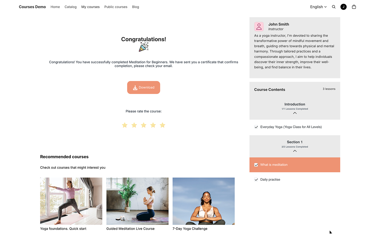The height and width of the screenshot is (234, 378).
Task: Click John Smith instructor avatar icon
Action: [259, 27]
